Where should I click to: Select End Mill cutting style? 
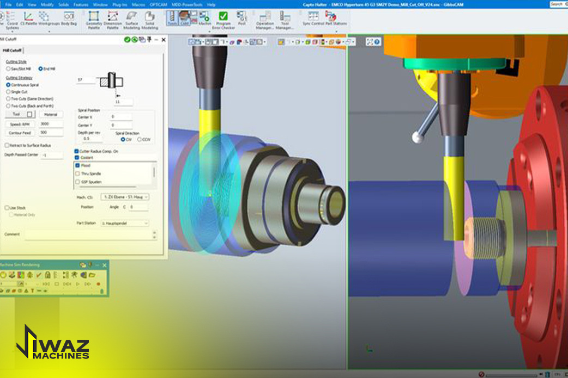[47, 69]
